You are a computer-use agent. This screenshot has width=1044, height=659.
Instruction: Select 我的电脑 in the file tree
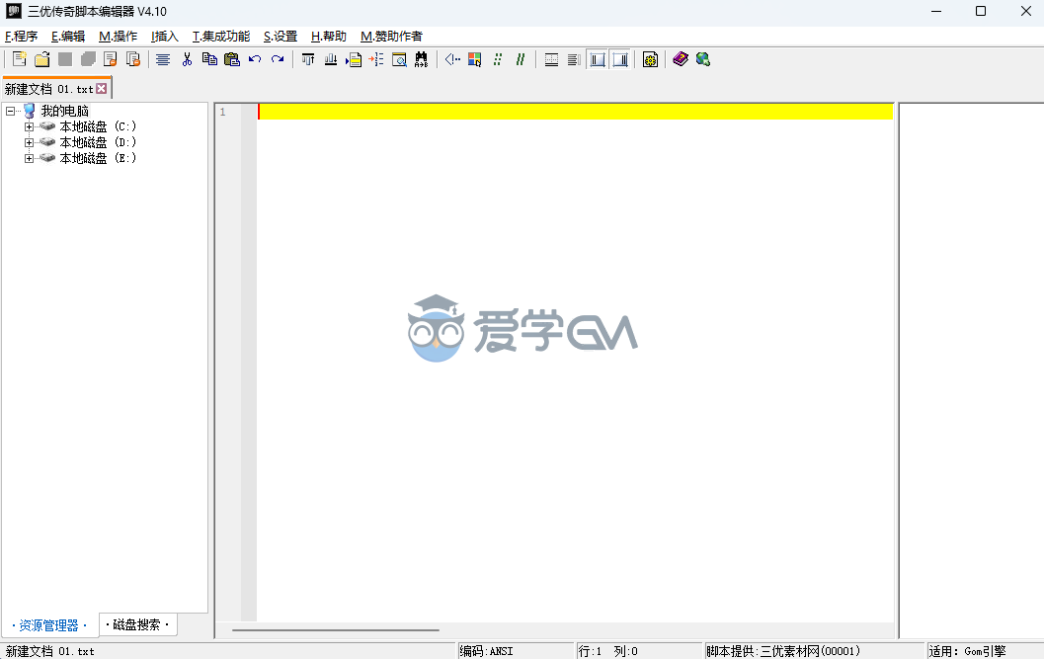point(64,111)
